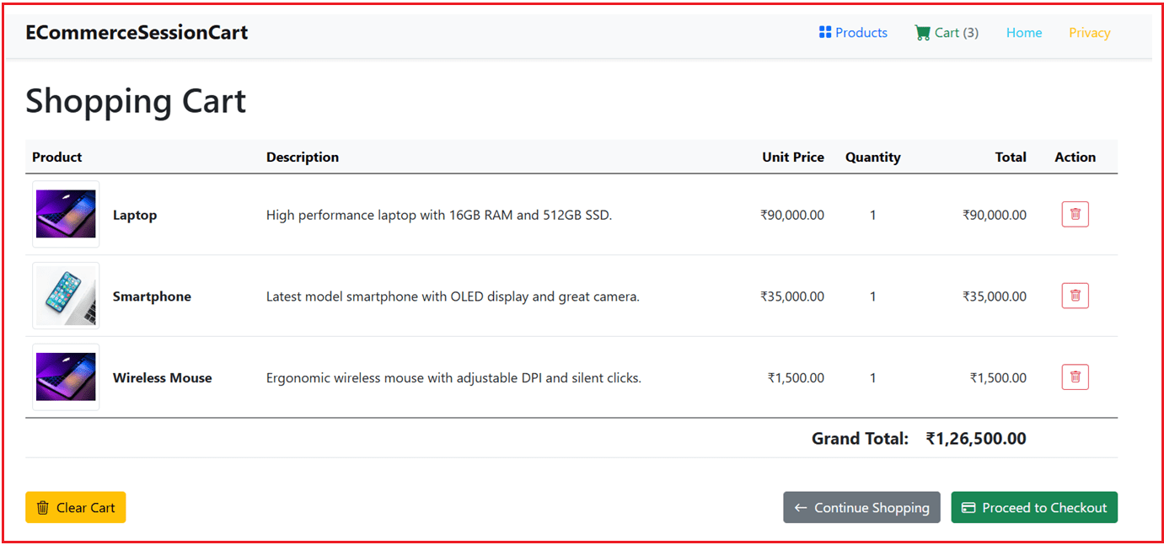Viewport: 1164px width, 545px height.
Task: Click the Smartphone product name
Action: [x=152, y=297]
